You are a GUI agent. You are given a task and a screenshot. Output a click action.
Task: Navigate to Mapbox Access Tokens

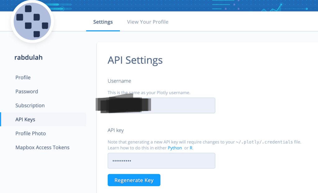[x=42, y=147]
